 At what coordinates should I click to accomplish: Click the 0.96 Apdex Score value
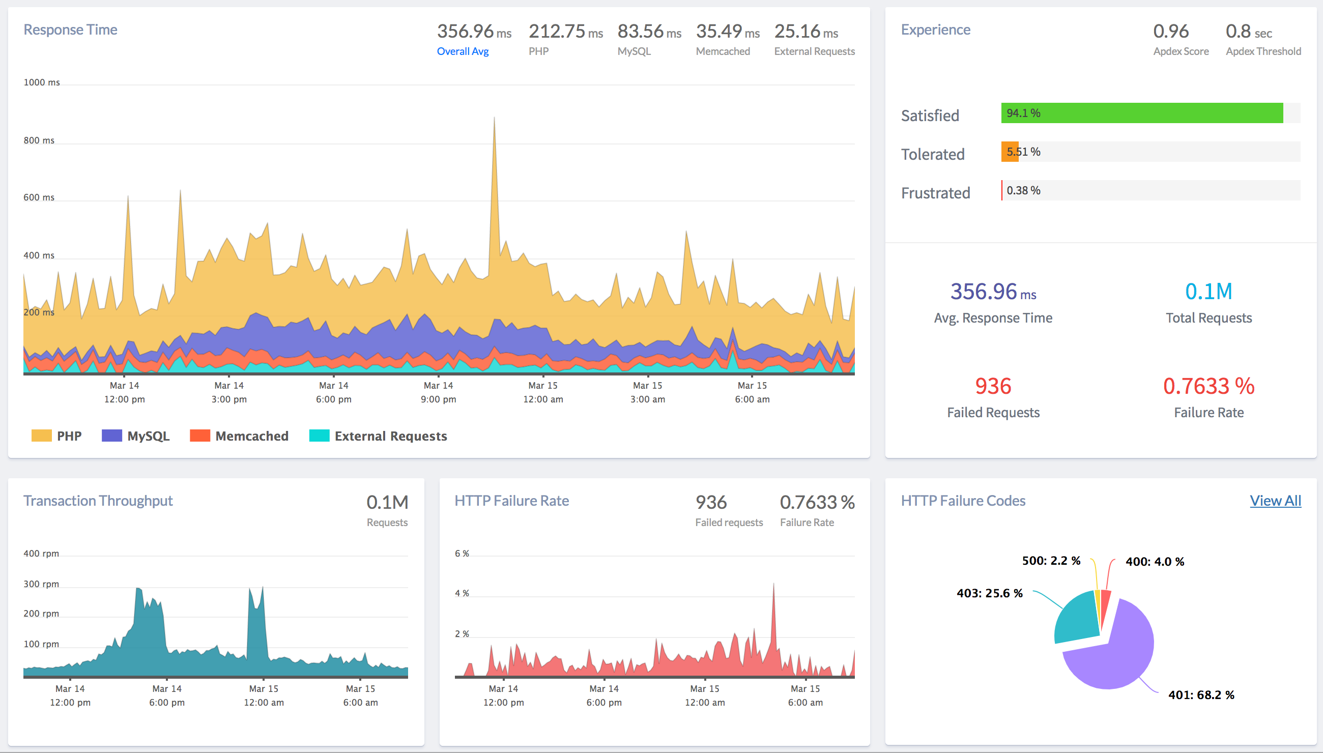pos(1170,32)
